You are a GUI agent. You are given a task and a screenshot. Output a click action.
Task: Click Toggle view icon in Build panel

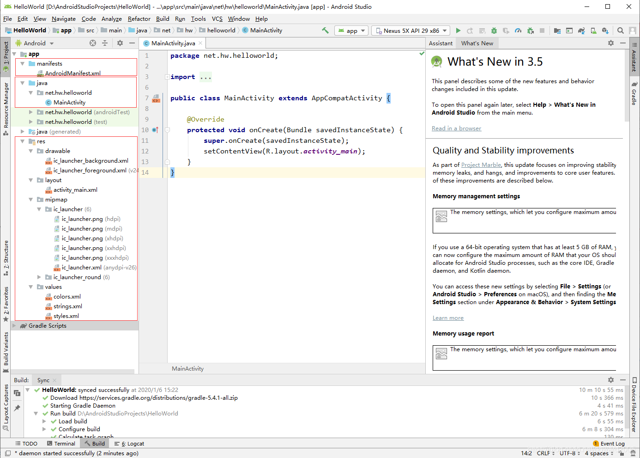point(17,393)
